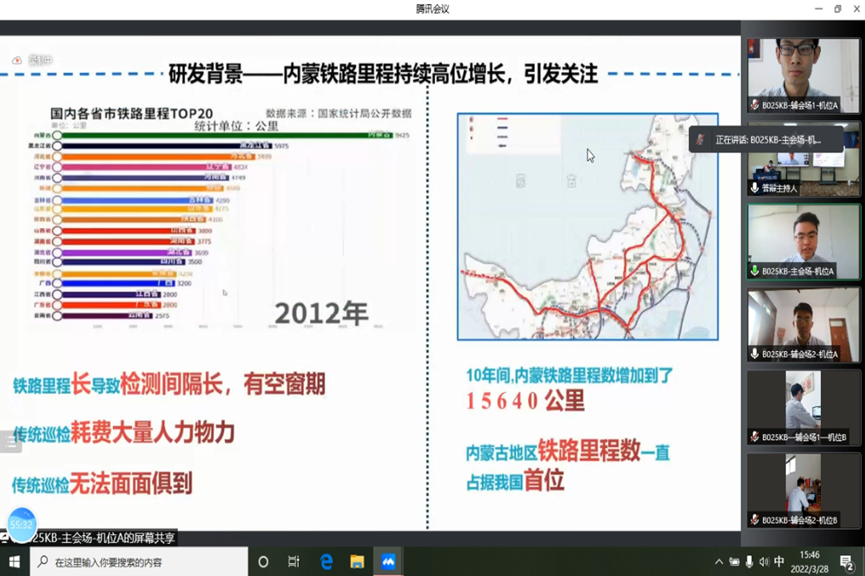Open Cortana from the taskbar
The image size is (865, 576).
264,562
